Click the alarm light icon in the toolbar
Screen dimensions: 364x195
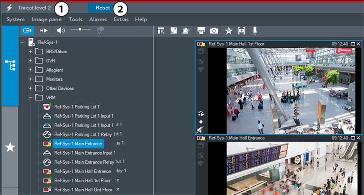[186, 31]
